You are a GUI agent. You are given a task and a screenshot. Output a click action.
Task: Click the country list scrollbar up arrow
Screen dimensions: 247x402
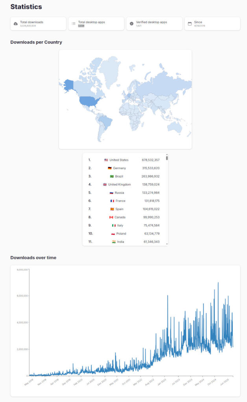(167, 155)
